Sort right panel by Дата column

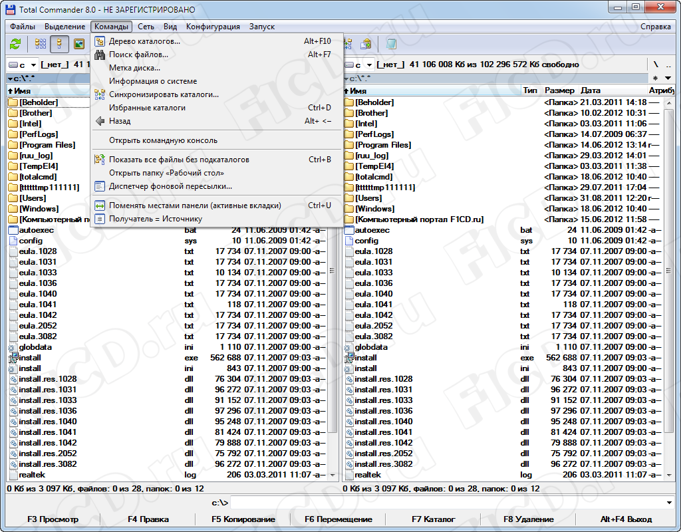point(613,90)
